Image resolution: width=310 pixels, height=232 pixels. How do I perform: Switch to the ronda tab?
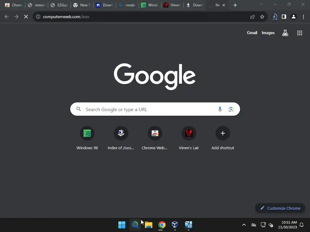pos(127,5)
